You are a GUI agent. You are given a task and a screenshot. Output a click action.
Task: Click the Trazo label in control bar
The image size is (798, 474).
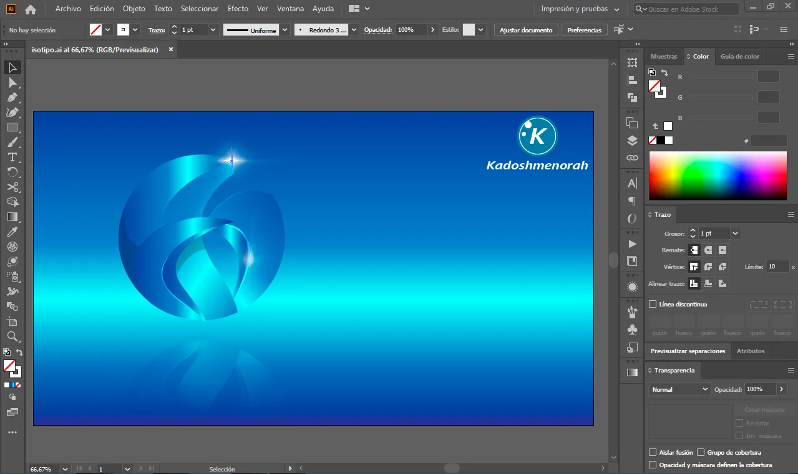click(156, 30)
